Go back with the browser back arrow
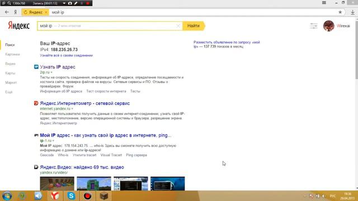 point(7,12)
